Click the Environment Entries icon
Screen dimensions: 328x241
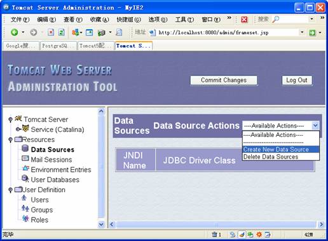tap(25, 168)
